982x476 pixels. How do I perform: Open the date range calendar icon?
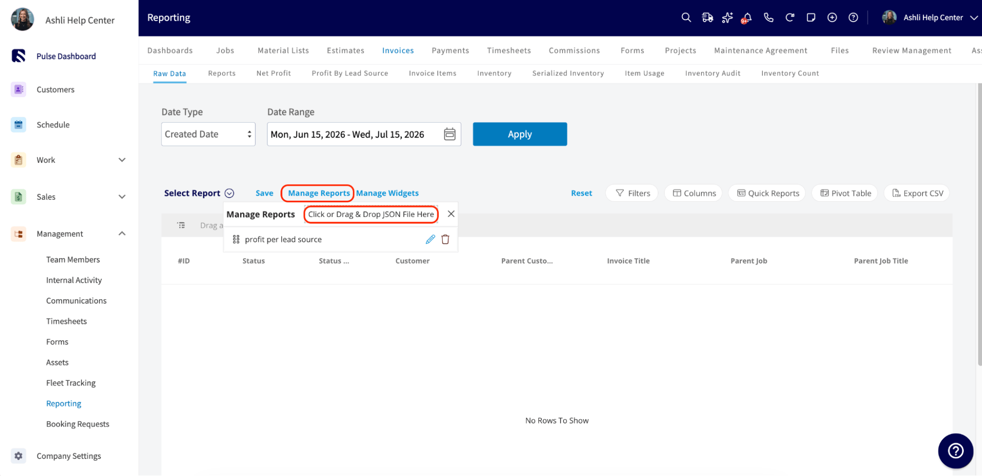pyautogui.click(x=449, y=134)
